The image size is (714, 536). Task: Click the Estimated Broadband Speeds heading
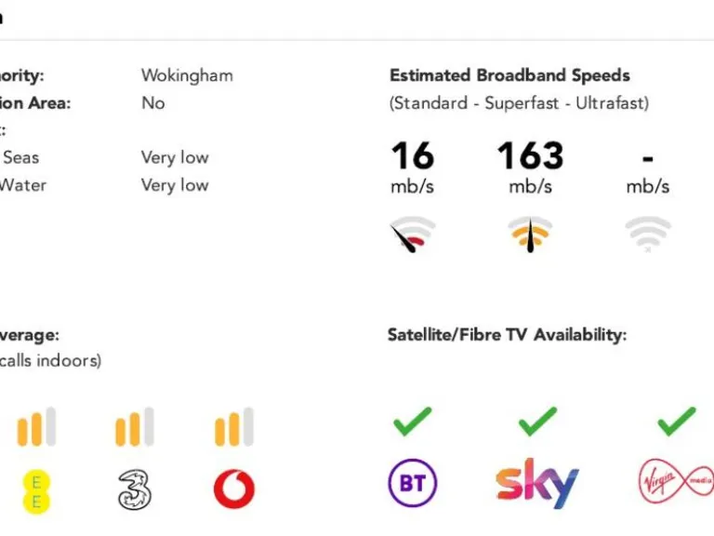point(509,75)
